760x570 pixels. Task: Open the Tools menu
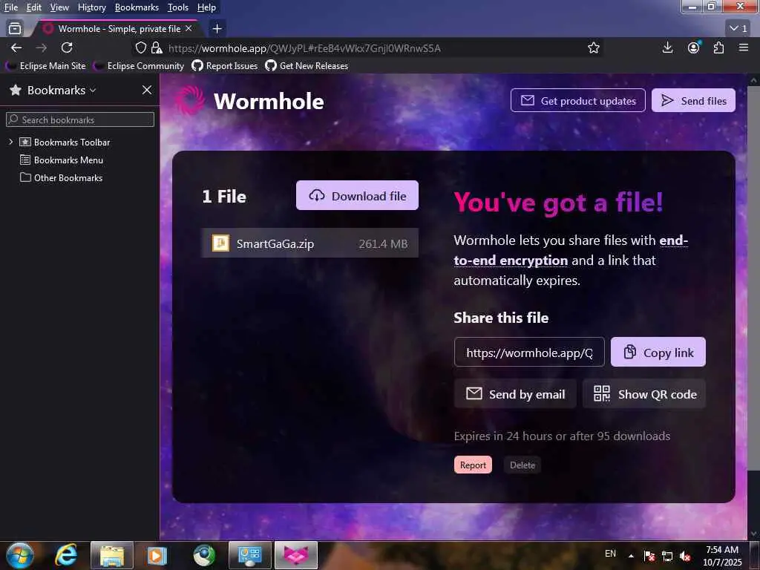click(x=177, y=7)
